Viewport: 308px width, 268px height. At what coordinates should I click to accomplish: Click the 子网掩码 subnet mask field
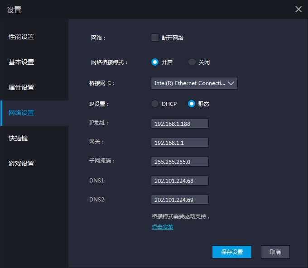[x=180, y=162]
